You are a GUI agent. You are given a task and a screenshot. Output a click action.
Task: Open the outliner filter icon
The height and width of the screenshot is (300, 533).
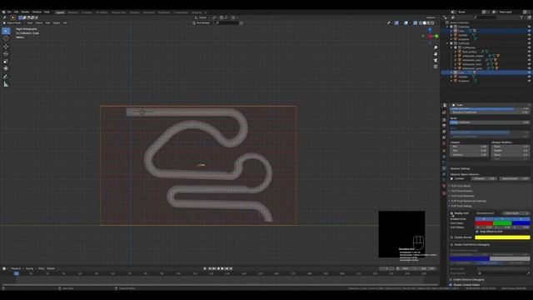point(522,17)
